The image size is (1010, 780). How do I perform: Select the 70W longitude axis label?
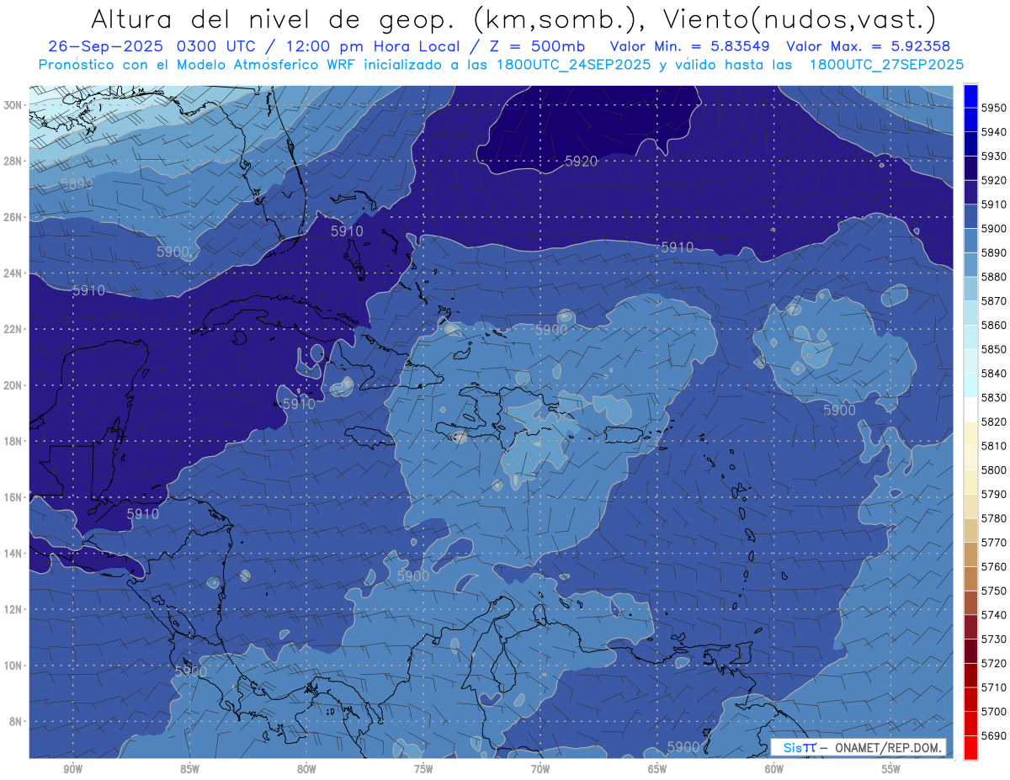[x=540, y=769]
